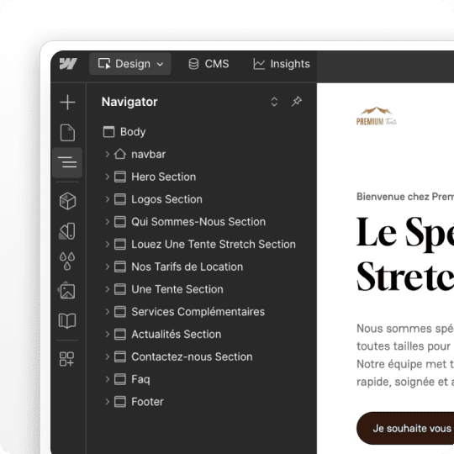Expand Nos Tarifs de Location chevron
This screenshot has height=454, width=454.
pyautogui.click(x=107, y=267)
